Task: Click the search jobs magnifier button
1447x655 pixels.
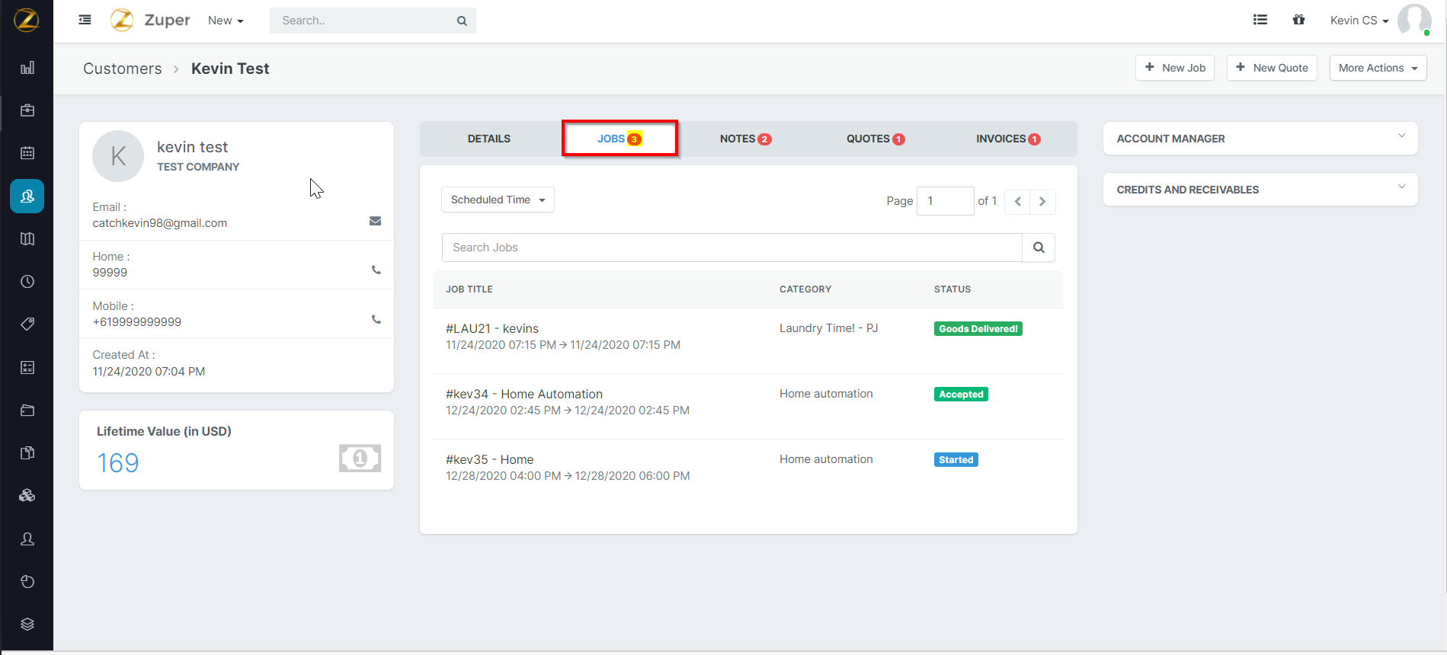Action: (x=1038, y=248)
